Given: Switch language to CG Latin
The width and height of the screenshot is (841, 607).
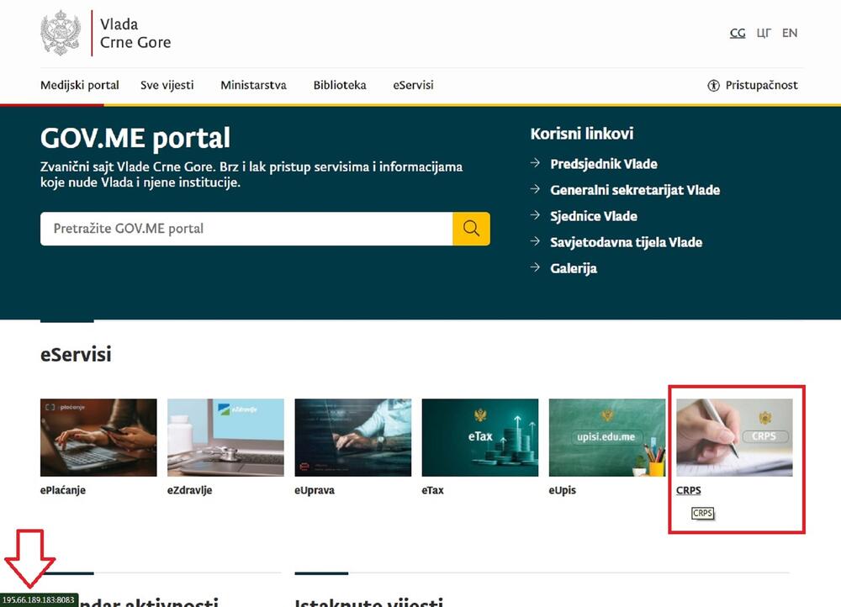Looking at the screenshot, I should [x=738, y=34].
